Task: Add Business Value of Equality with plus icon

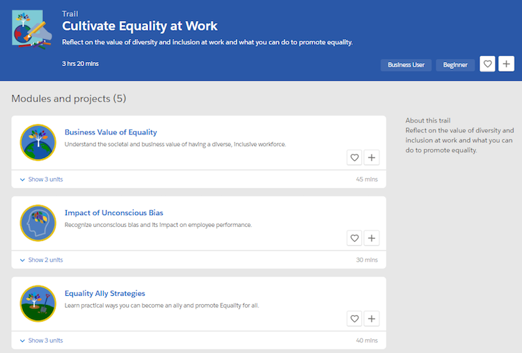Action: coord(372,158)
